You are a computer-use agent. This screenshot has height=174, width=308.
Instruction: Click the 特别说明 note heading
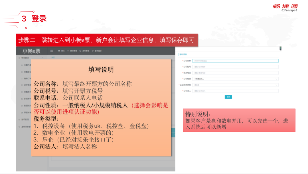click(x=198, y=114)
